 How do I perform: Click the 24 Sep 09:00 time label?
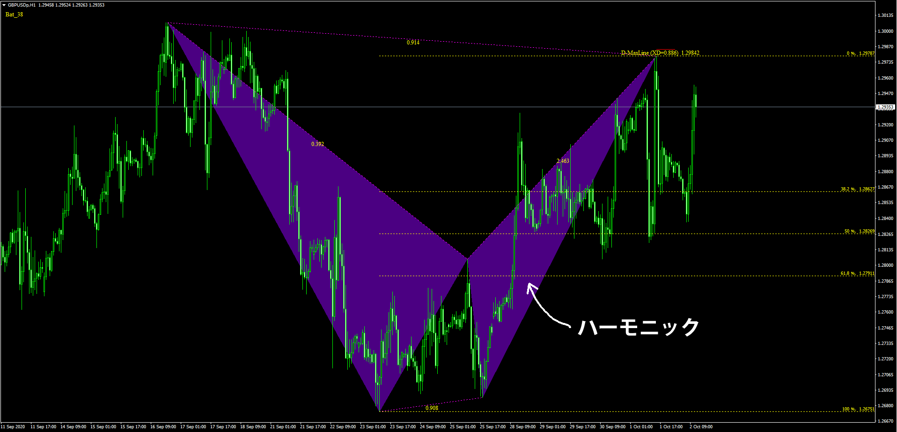point(433,427)
